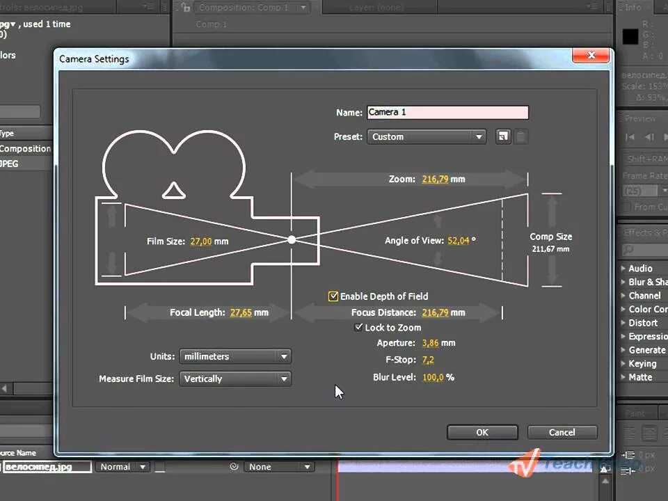This screenshot has height=501, width=668.
Task: Toggle the Lock to Zoom checkbox
Action: (x=358, y=327)
